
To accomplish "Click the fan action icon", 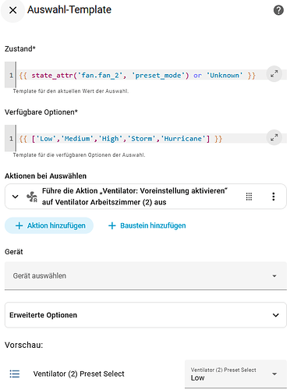I will click(32, 197).
